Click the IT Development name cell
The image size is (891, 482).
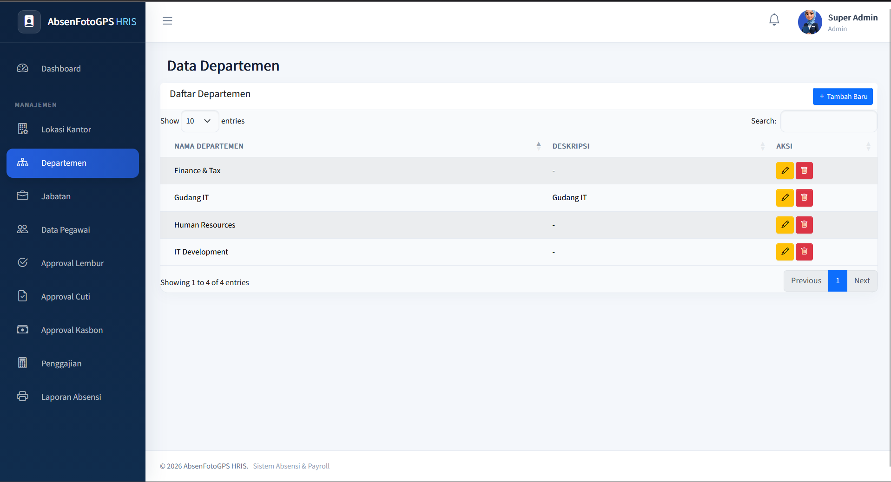click(353, 252)
